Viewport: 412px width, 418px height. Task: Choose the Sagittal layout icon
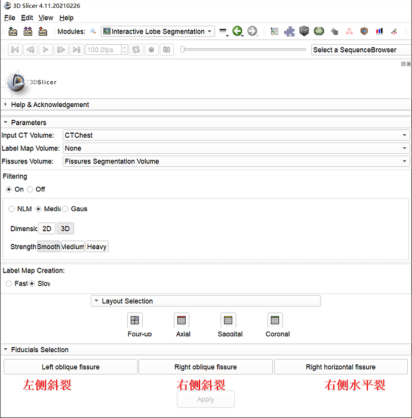(x=228, y=320)
